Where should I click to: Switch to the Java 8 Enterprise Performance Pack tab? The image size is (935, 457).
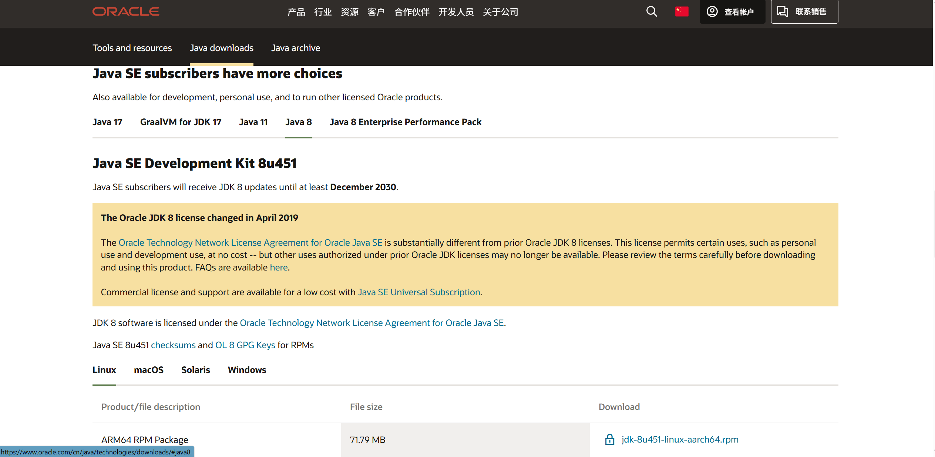pos(405,122)
